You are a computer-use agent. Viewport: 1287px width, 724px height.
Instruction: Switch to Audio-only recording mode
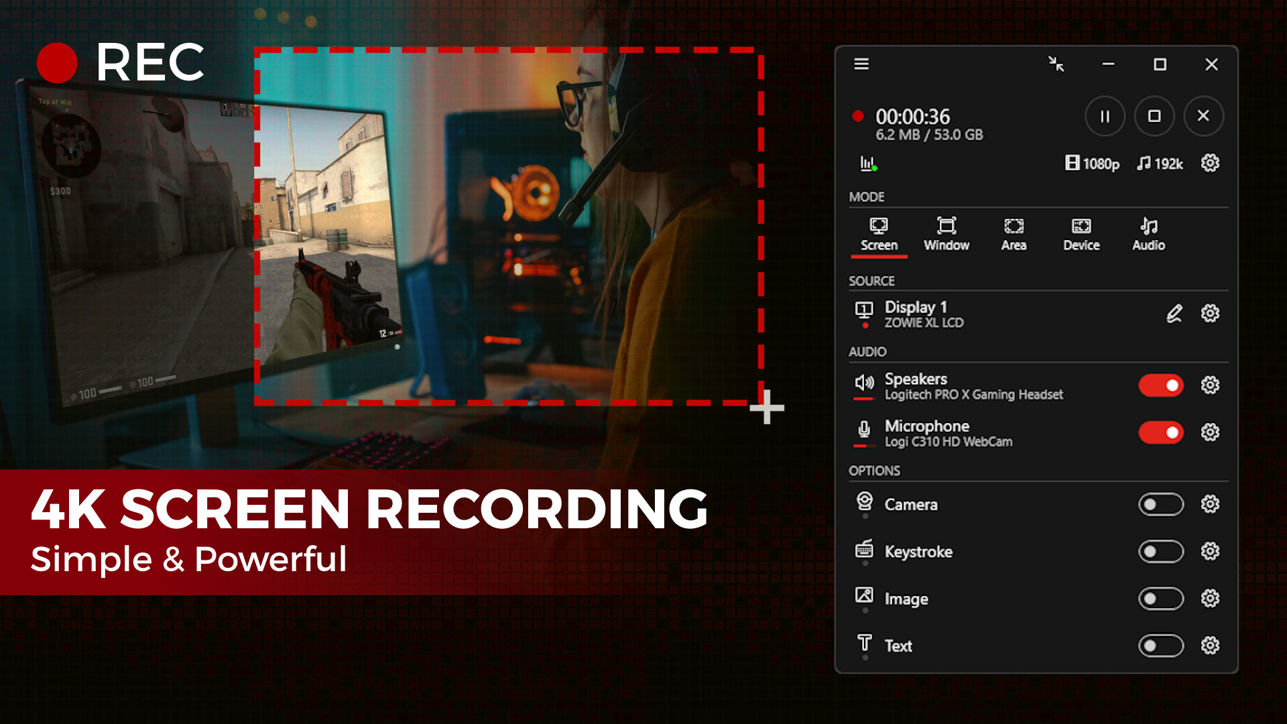pyautogui.click(x=1149, y=233)
